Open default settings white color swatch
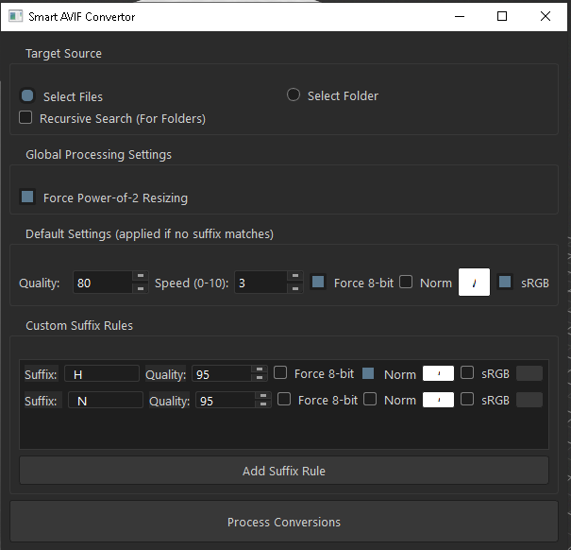This screenshot has width=571, height=550. click(x=474, y=283)
